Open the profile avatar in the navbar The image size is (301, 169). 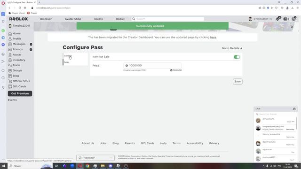pos(250,19)
